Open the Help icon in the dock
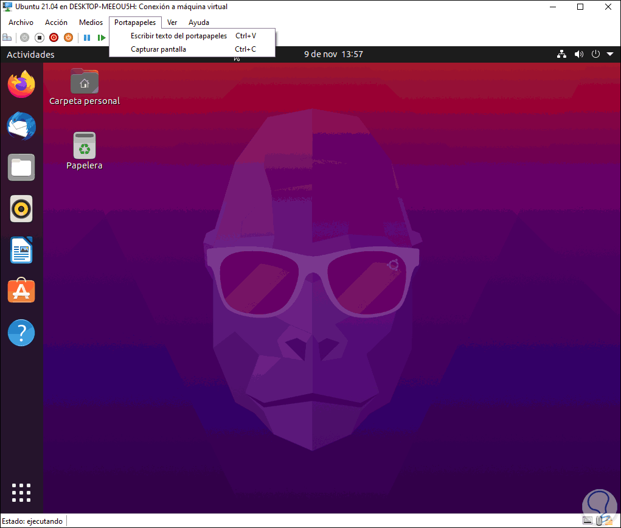The width and height of the screenshot is (621, 528). pyautogui.click(x=21, y=333)
